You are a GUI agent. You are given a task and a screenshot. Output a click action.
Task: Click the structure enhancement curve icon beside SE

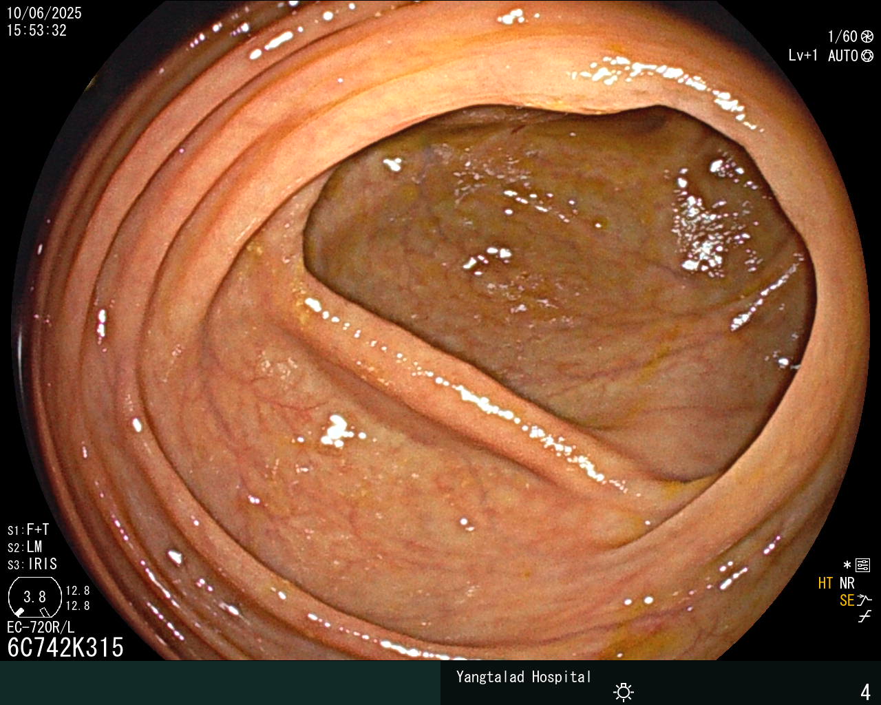coord(864,600)
